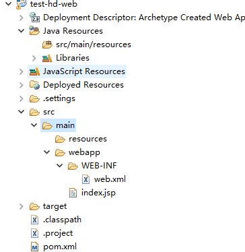Select the JavaScript Resources label
Screen dimensions: 245x252
coord(84,71)
